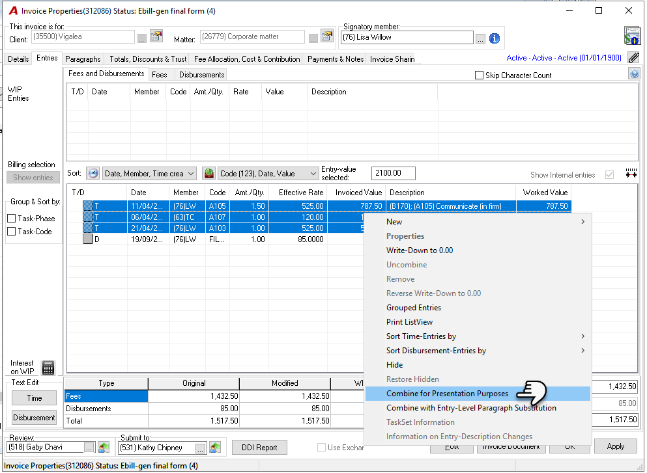Image resolution: width=647 pixels, height=473 pixels.
Task: Click the person icon beside Kathy Chipney
Action: point(215,448)
